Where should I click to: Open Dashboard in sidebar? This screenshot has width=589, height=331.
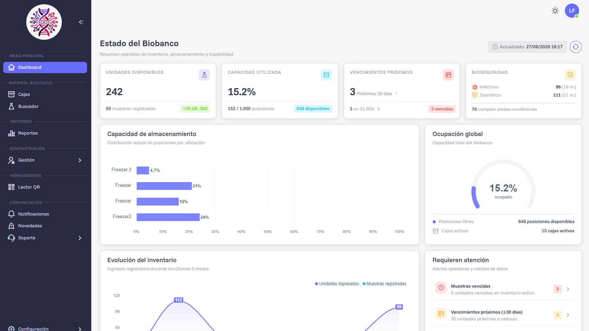45,67
